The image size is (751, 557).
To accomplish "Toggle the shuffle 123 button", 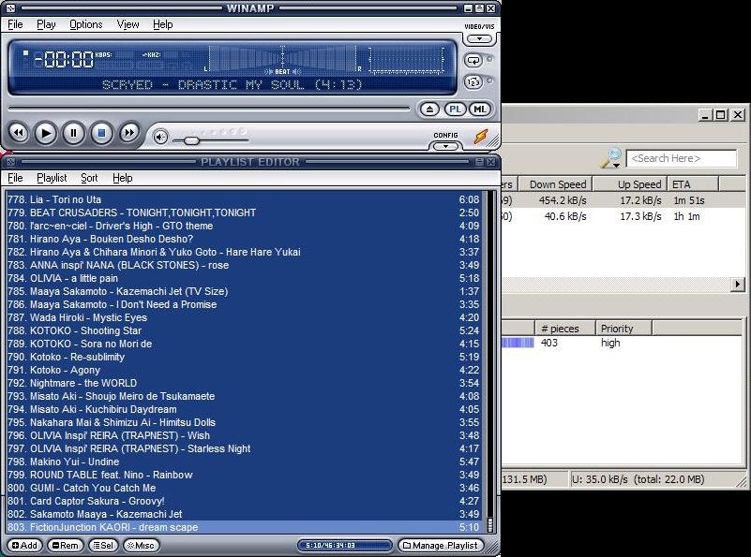I will click(473, 82).
